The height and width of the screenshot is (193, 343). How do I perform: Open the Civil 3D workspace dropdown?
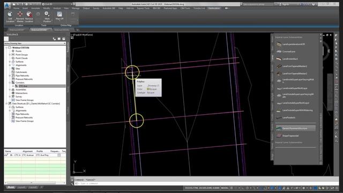click(x=58, y=4)
